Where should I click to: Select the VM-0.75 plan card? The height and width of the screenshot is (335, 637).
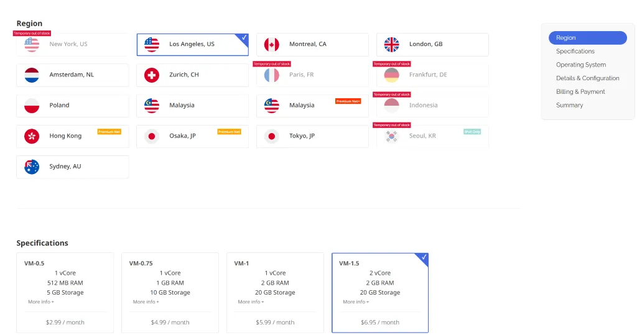[x=170, y=293]
